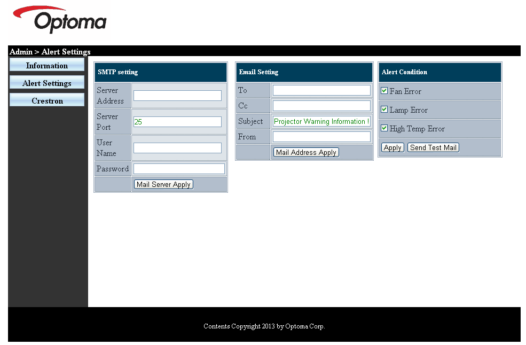This screenshot has width=526, height=345.
Task: Click the Server Address label
Action: [x=110, y=96]
